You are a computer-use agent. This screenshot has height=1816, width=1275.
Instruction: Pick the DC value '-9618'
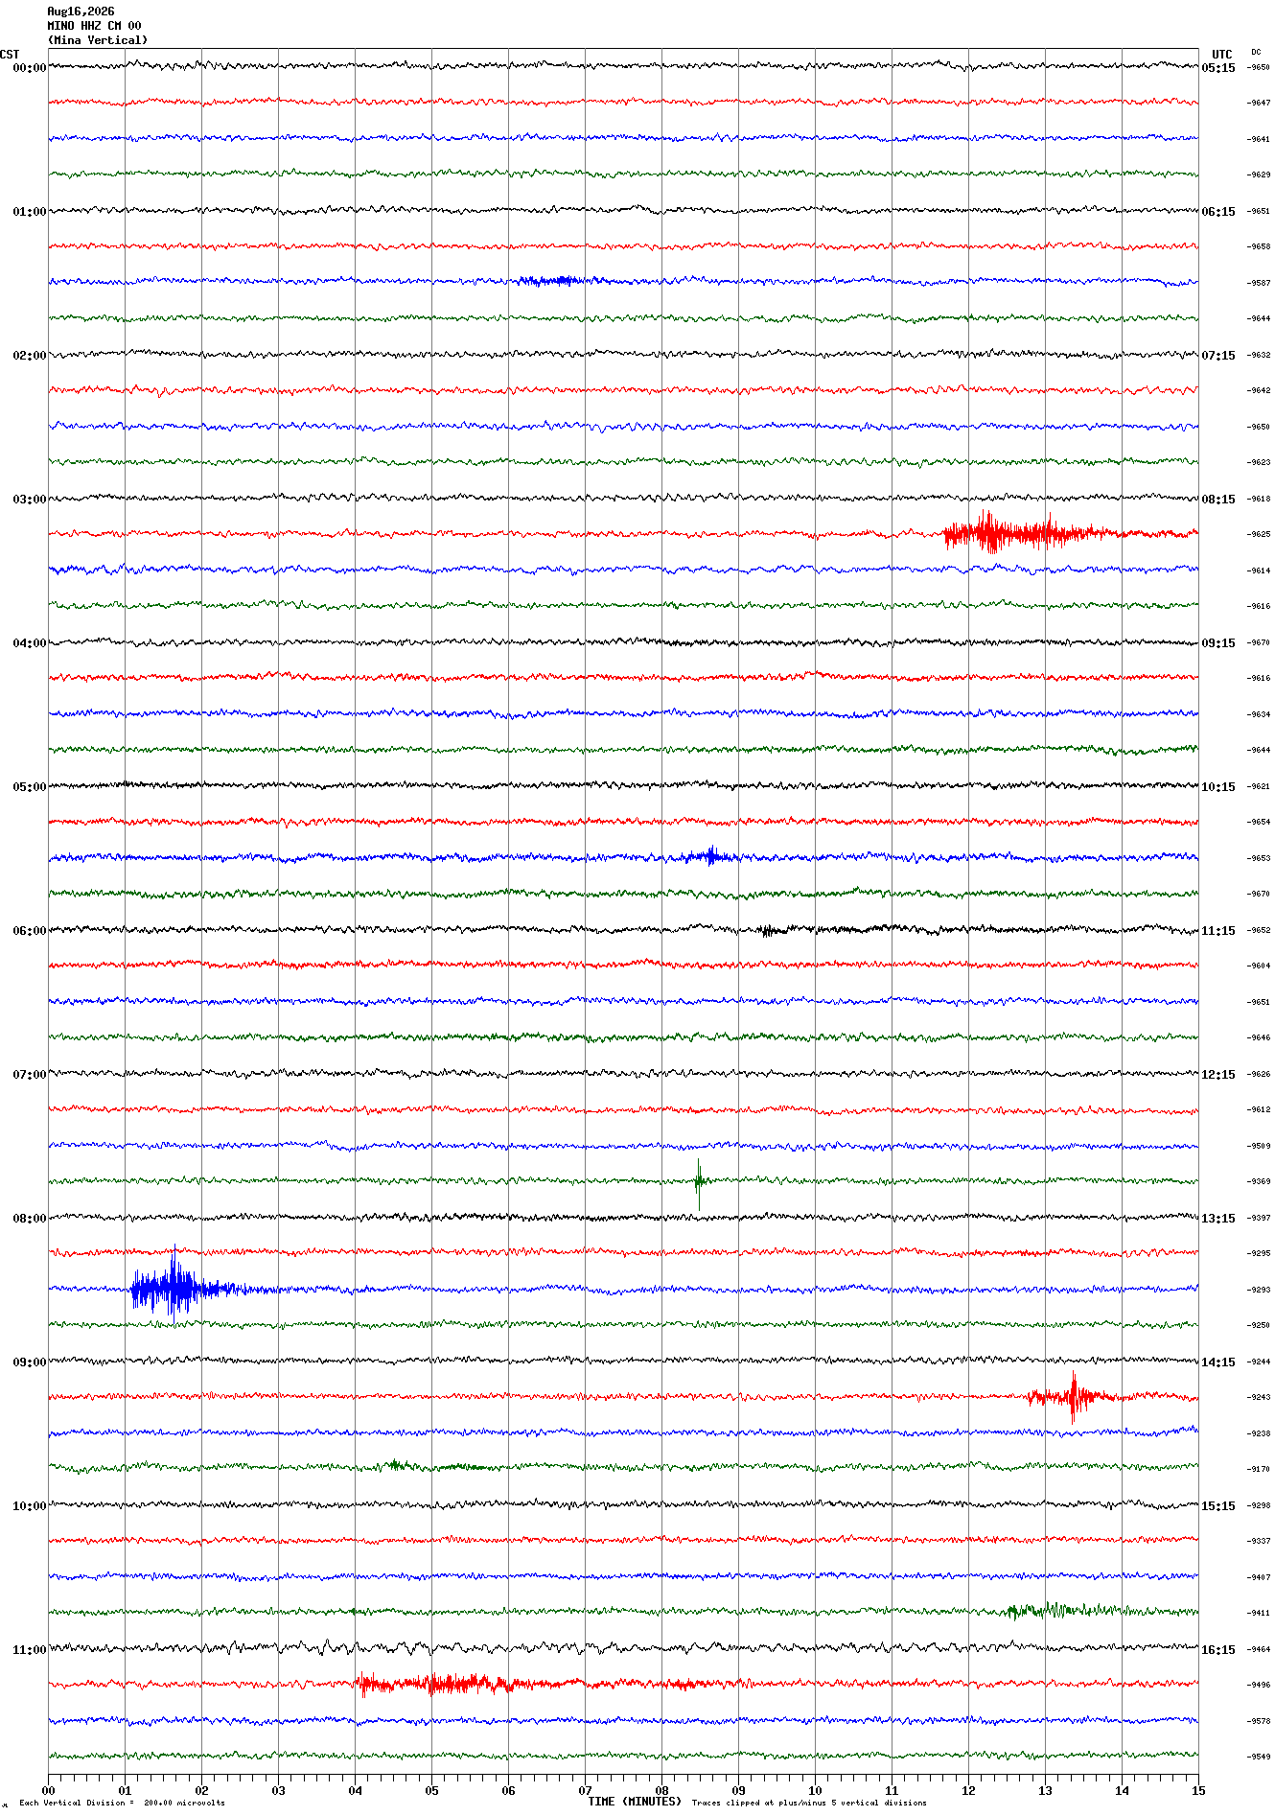coord(1259,499)
